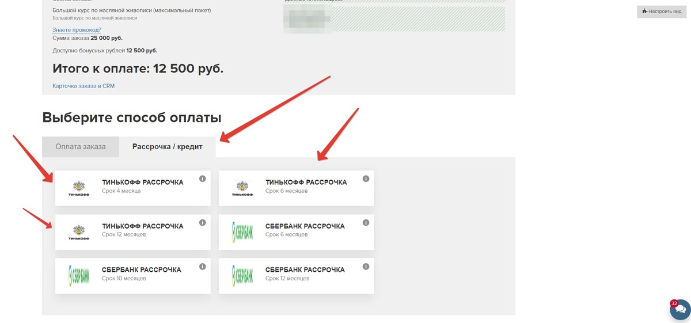Click Sberbank logo on 12-month card
Screen dimensions: 691x323
[x=242, y=276]
